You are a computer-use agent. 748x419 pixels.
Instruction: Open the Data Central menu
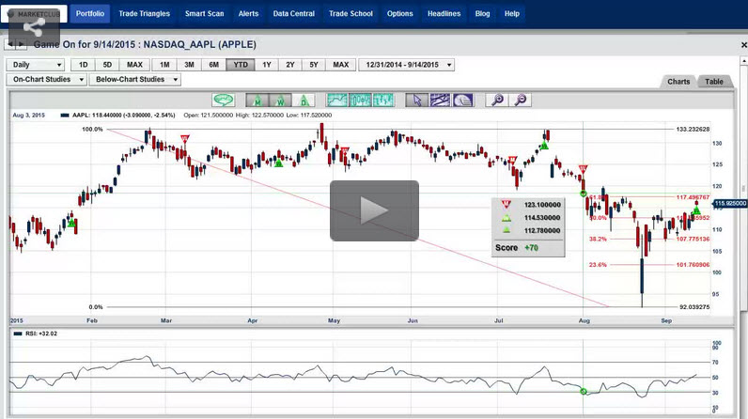(x=294, y=13)
